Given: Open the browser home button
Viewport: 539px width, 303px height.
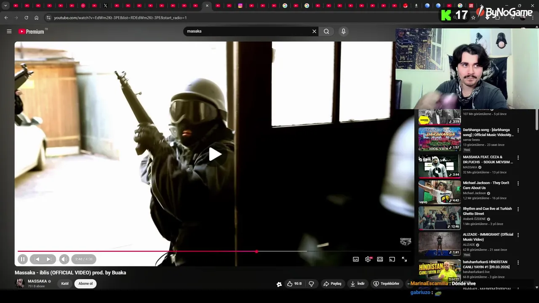Looking at the screenshot, I should tap(36, 18).
